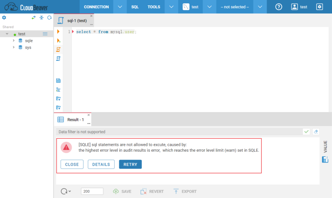Edit the fetch size field showing 200
332x198 pixels.
coord(92,191)
